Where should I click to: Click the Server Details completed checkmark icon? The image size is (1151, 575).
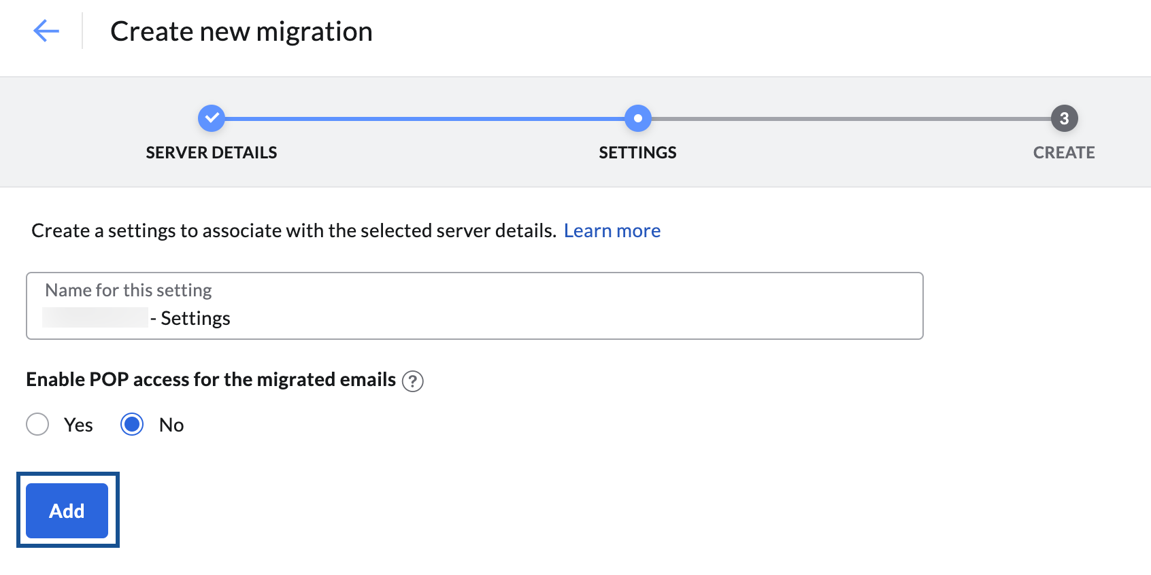click(212, 118)
